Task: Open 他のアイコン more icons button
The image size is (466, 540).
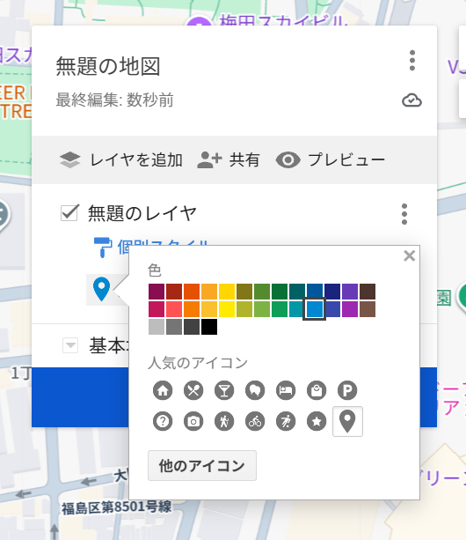Action: [x=202, y=466]
